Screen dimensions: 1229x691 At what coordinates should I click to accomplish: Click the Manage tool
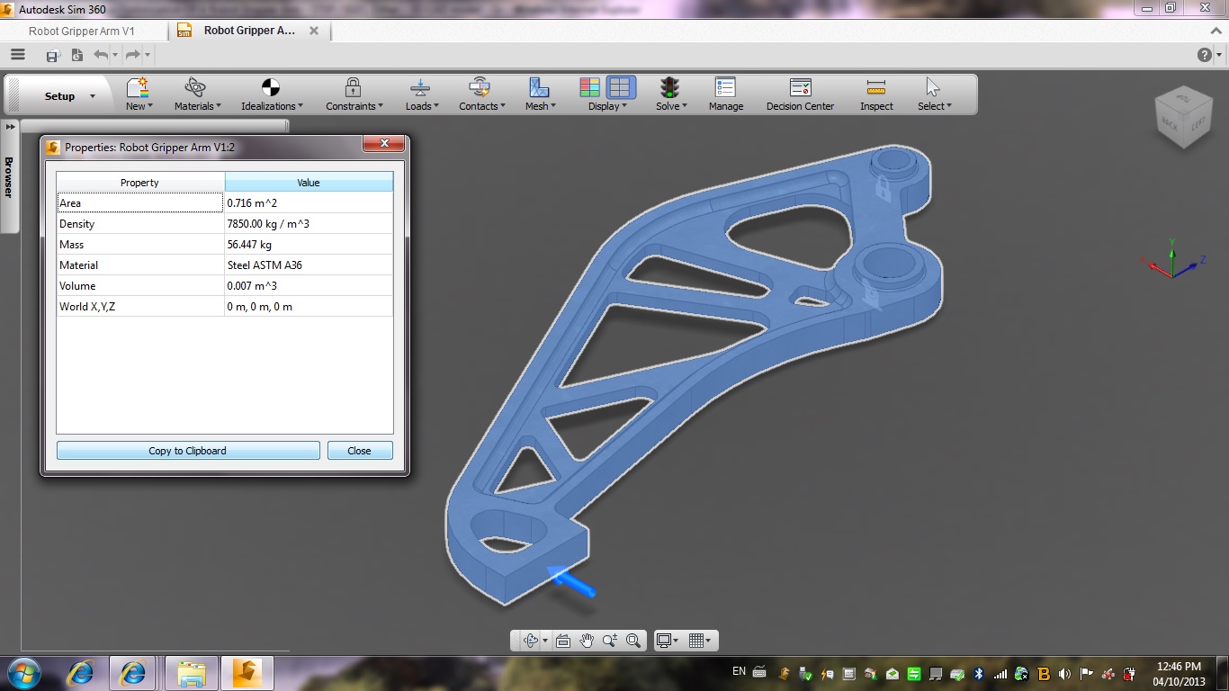(x=725, y=94)
